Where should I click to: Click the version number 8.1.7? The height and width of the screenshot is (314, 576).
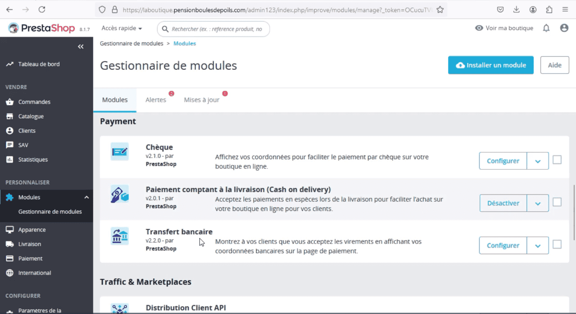[x=84, y=29]
